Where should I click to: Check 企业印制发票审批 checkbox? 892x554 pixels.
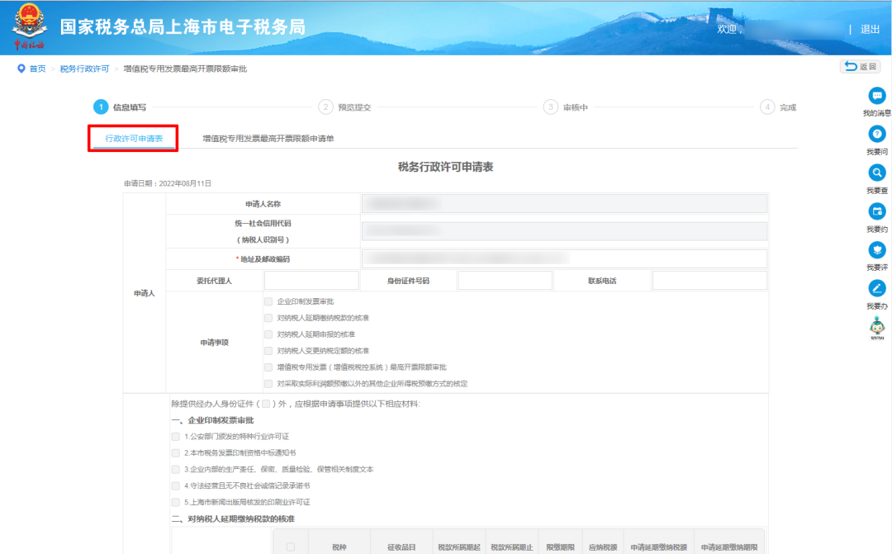268,301
